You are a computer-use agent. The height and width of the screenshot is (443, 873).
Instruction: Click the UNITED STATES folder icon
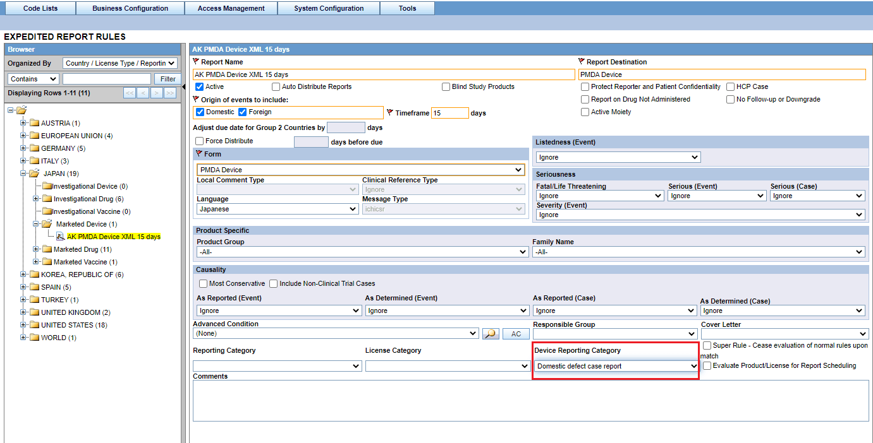tap(34, 325)
